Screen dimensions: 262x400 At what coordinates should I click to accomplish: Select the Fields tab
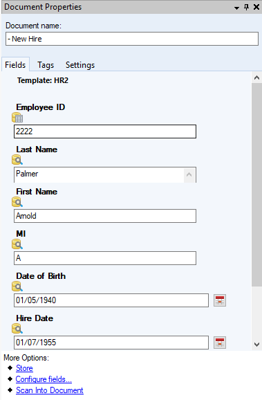point(15,65)
